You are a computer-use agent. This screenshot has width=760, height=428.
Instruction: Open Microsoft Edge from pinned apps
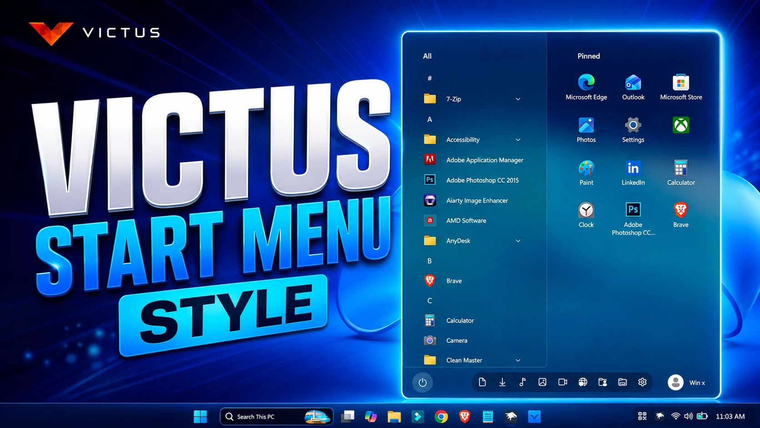coord(586,87)
